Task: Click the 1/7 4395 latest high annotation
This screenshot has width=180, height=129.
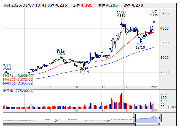Action: [x=154, y=13]
